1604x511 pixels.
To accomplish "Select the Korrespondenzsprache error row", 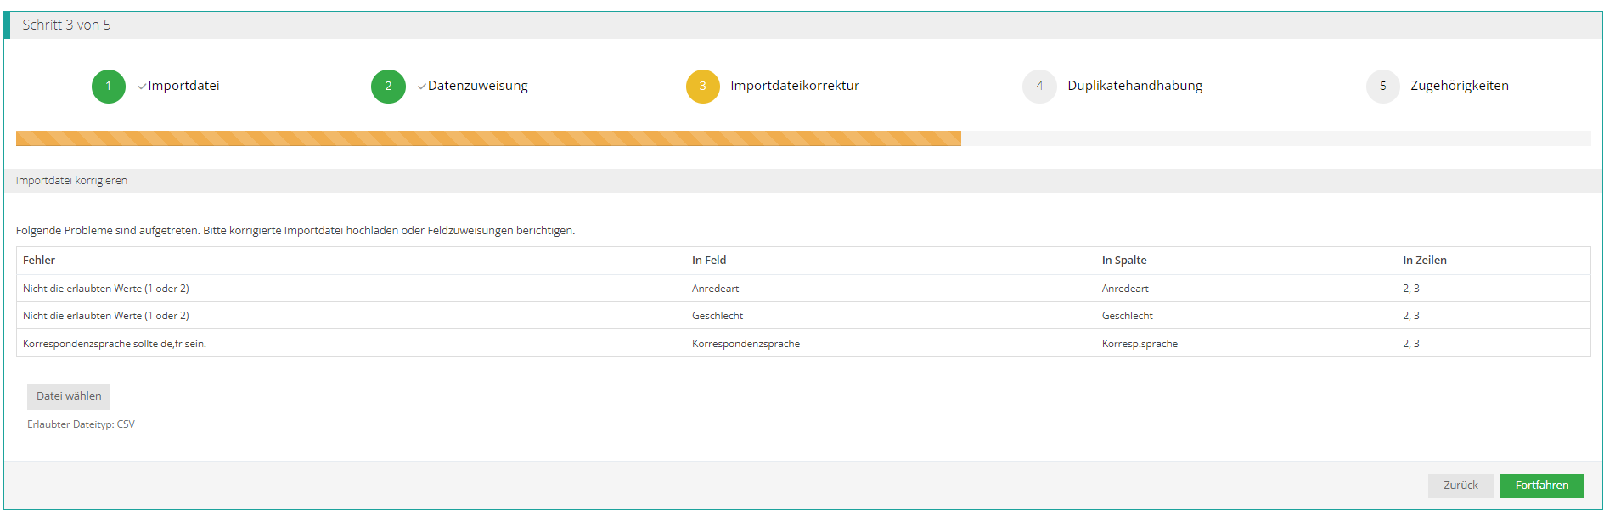I will [x=802, y=344].
